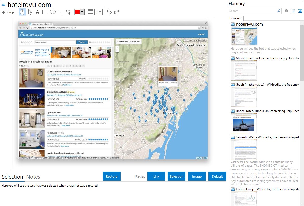This screenshot has width=304, height=206.
Task: Pick the rectangle drawing tool
Action: coord(45,12)
